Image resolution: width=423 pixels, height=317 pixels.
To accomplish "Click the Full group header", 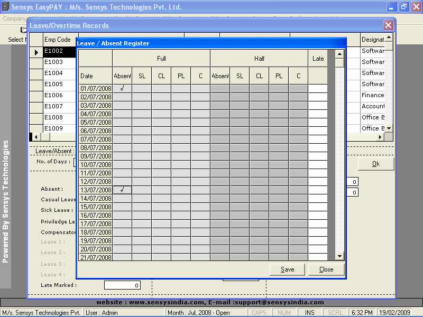I will (161, 59).
